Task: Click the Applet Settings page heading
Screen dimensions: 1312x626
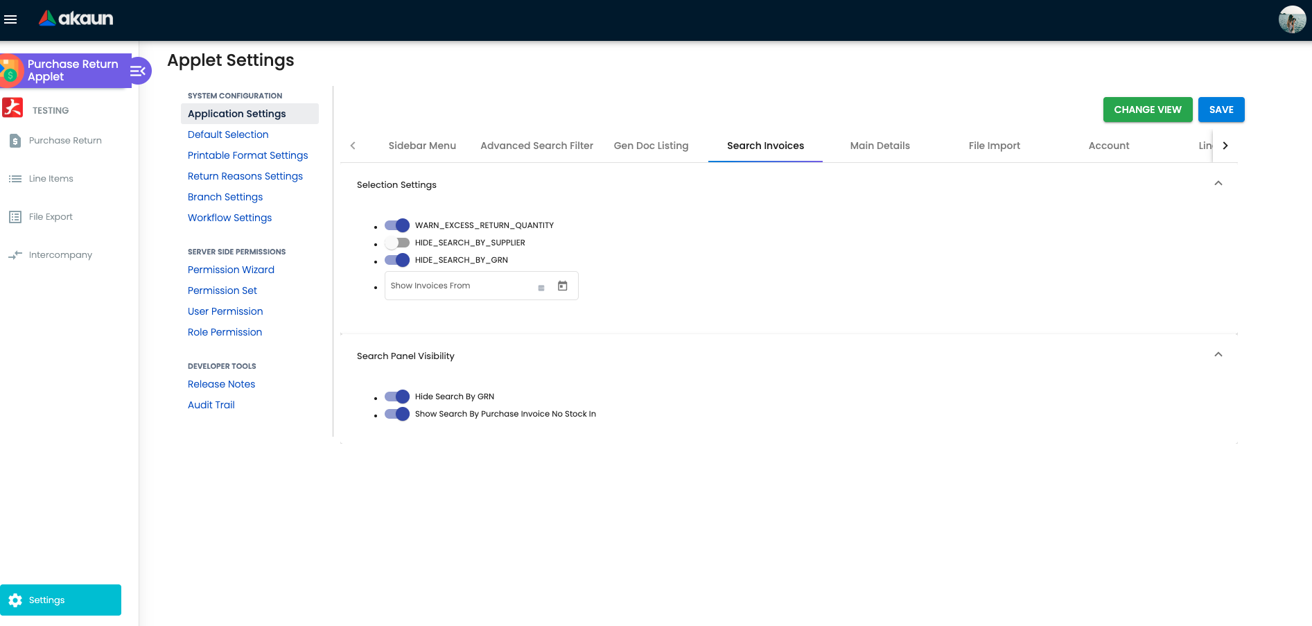Action: click(x=231, y=60)
